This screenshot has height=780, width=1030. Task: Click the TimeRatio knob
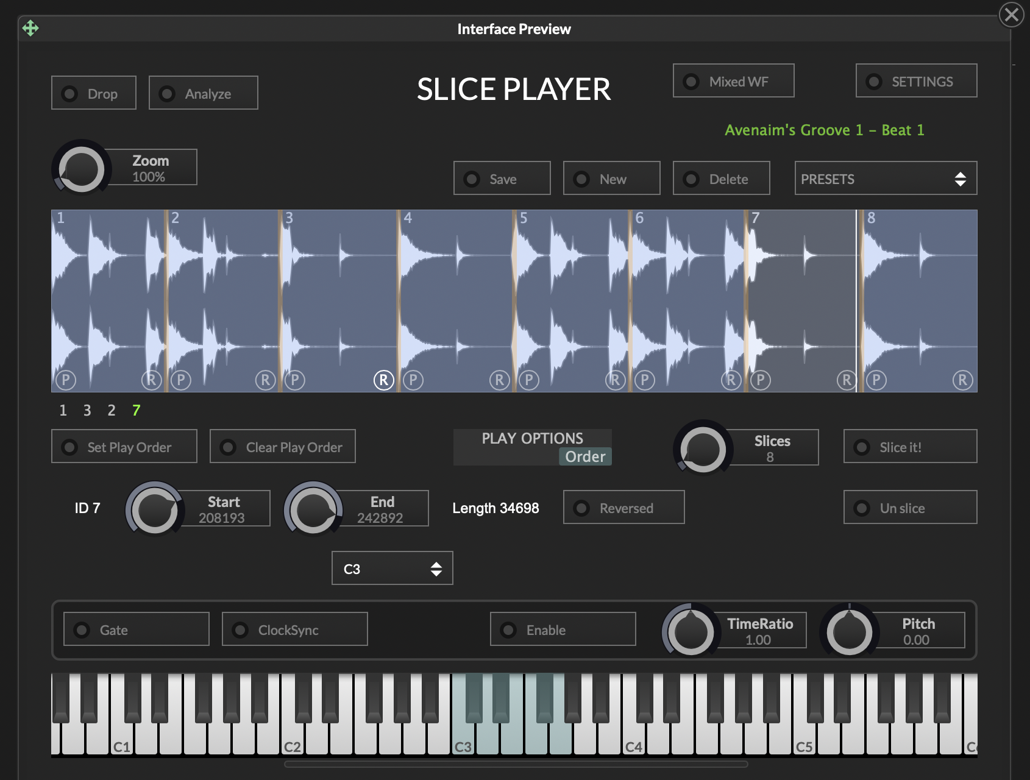(691, 632)
